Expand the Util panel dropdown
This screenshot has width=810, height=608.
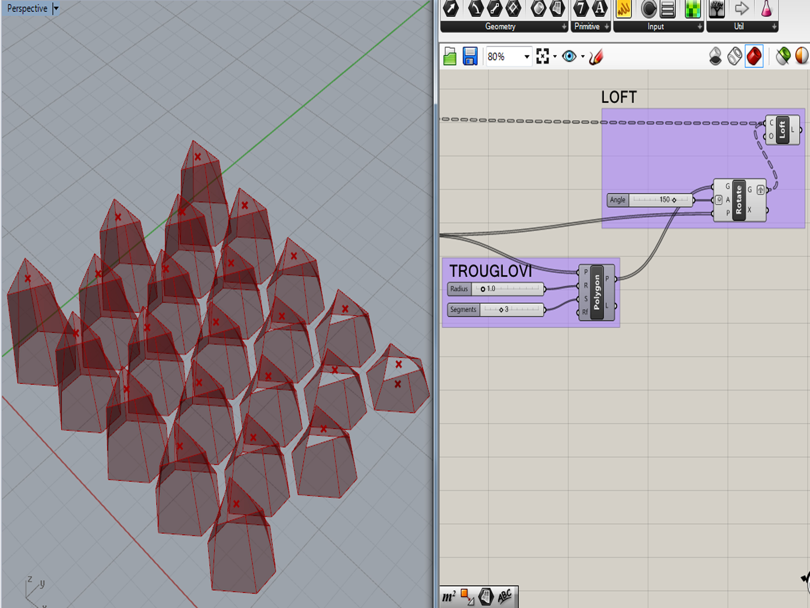click(x=774, y=26)
